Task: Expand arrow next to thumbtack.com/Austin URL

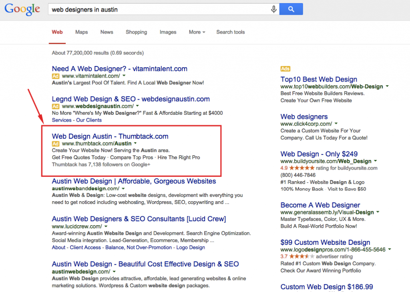Action: [135, 143]
